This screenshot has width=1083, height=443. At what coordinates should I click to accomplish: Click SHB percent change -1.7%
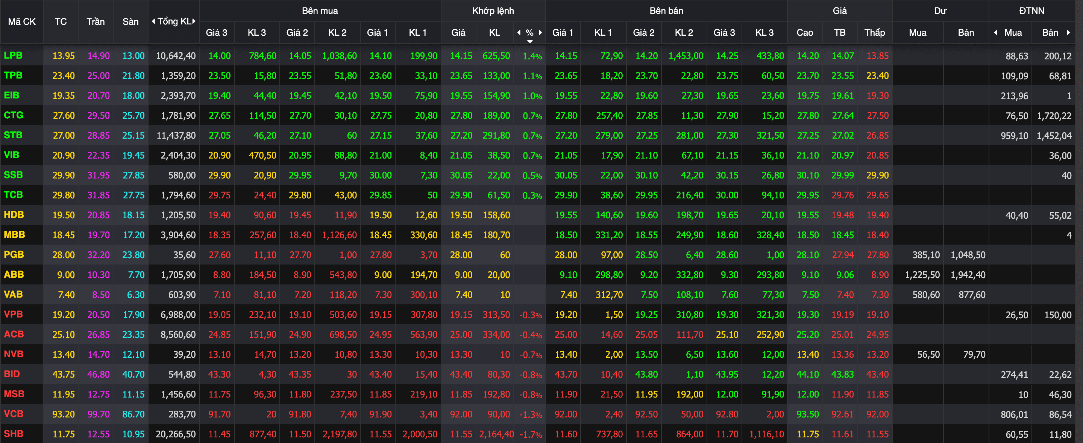531,435
